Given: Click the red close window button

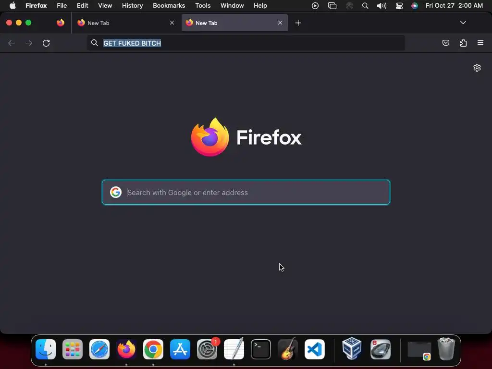Looking at the screenshot, I should point(9,23).
